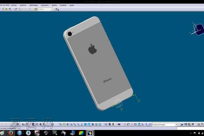Click the 3D compass in viewport corner
Viewport: 204px width, 136px height.
click(x=197, y=29)
